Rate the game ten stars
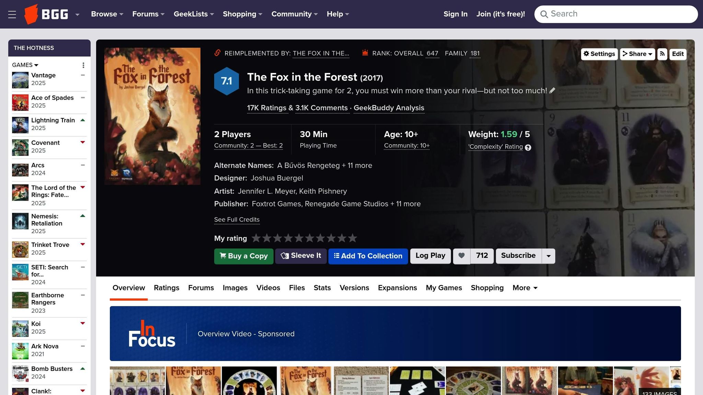Viewport: 703px width, 395px height. (x=353, y=238)
